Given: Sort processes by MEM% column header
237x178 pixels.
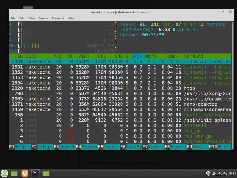Looking at the screenshot, I should click(151, 56).
